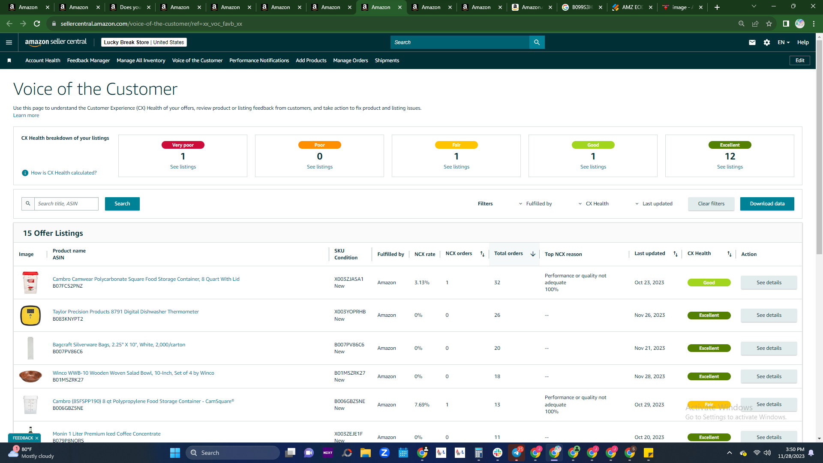The width and height of the screenshot is (823, 463).
Task: Click the Cambro Camwear container thumbnail
Action: pyautogui.click(x=30, y=283)
